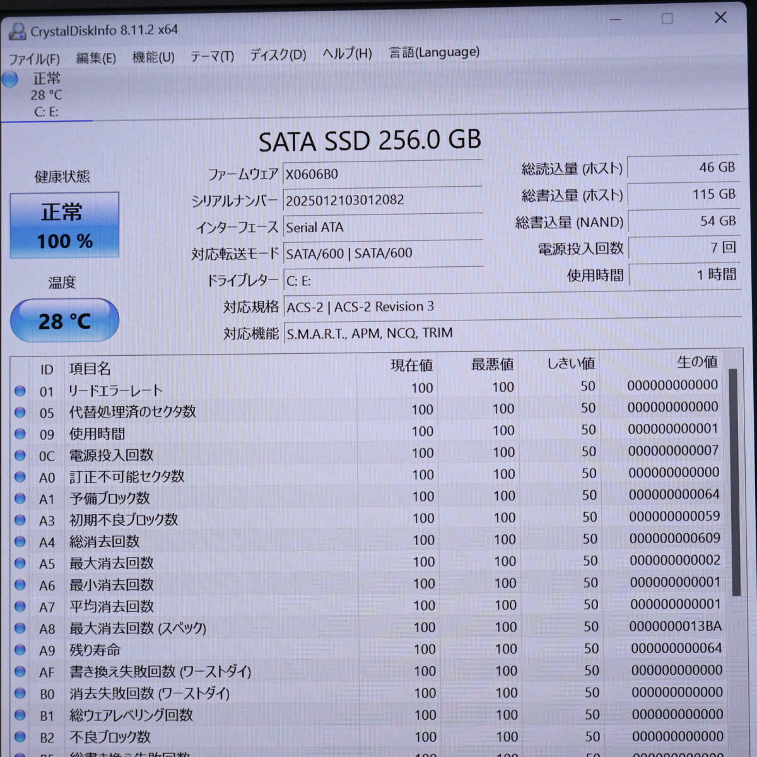The image size is (757, 757).
Task: Click the CrystalDiskInfo app icon in title bar
Action: pos(17,32)
